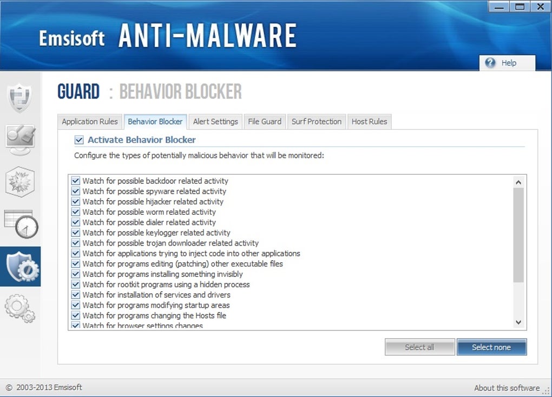Screen dimensions: 552x397
Task: Uncheck programs installing something invisibly checkbox
Action: [76, 274]
